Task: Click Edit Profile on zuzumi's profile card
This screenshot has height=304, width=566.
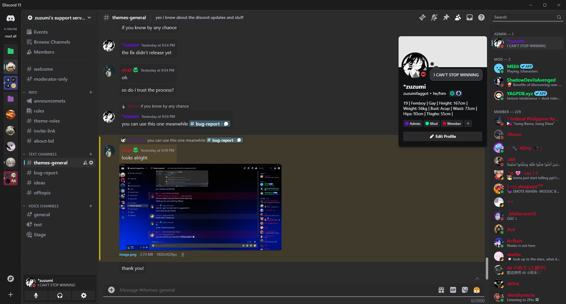Action: click(x=442, y=136)
